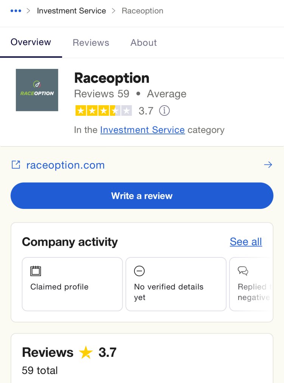Click the calendar icon on Claimed profile

(36, 271)
